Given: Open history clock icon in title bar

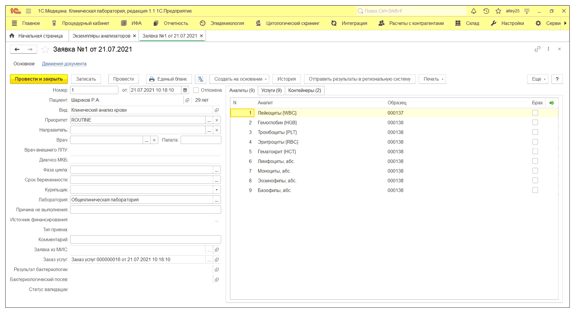Looking at the screenshot, I should point(486,11).
